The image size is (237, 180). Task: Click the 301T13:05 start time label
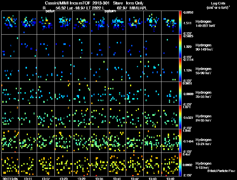10,178
